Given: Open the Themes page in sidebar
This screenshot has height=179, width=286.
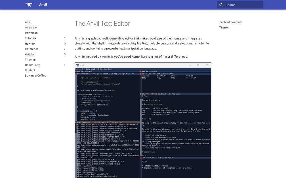Looking at the screenshot, I should pyautogui.click(x=30, y=60).
